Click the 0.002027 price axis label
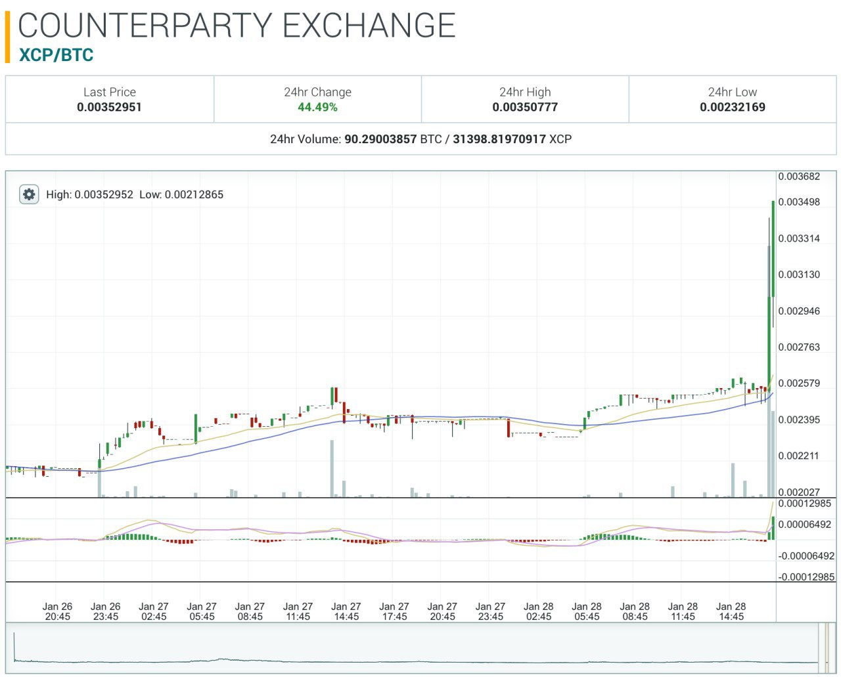This screenshot has width=841, height=677. (799, 492)
